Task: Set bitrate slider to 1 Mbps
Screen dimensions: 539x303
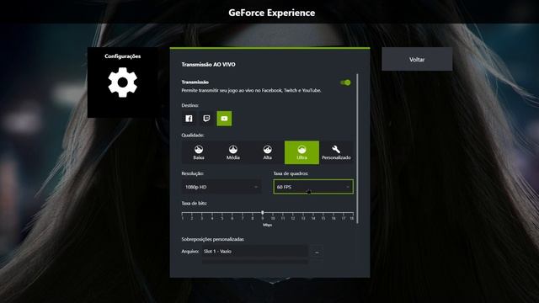Action: [182, 213]
